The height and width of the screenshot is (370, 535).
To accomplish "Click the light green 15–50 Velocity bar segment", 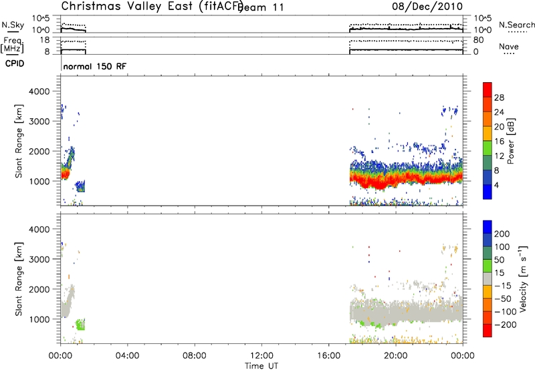I will tap(488, 266).
